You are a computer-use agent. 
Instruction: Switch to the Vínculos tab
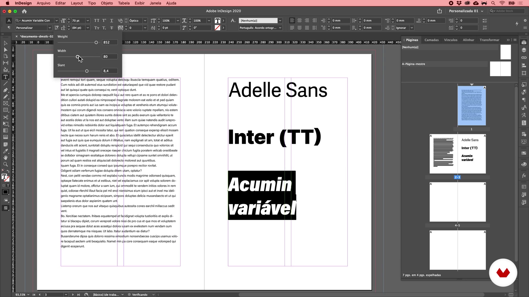[x=451, y=40]
